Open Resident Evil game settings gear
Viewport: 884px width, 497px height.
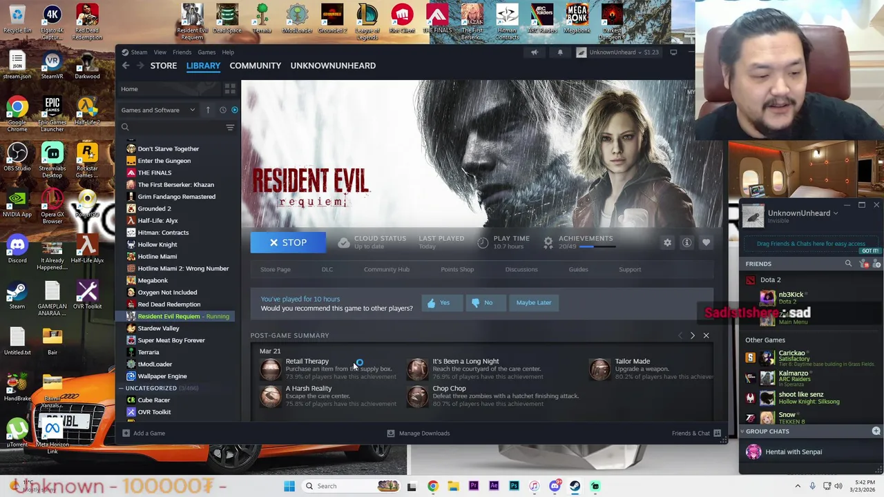(667, 243)
